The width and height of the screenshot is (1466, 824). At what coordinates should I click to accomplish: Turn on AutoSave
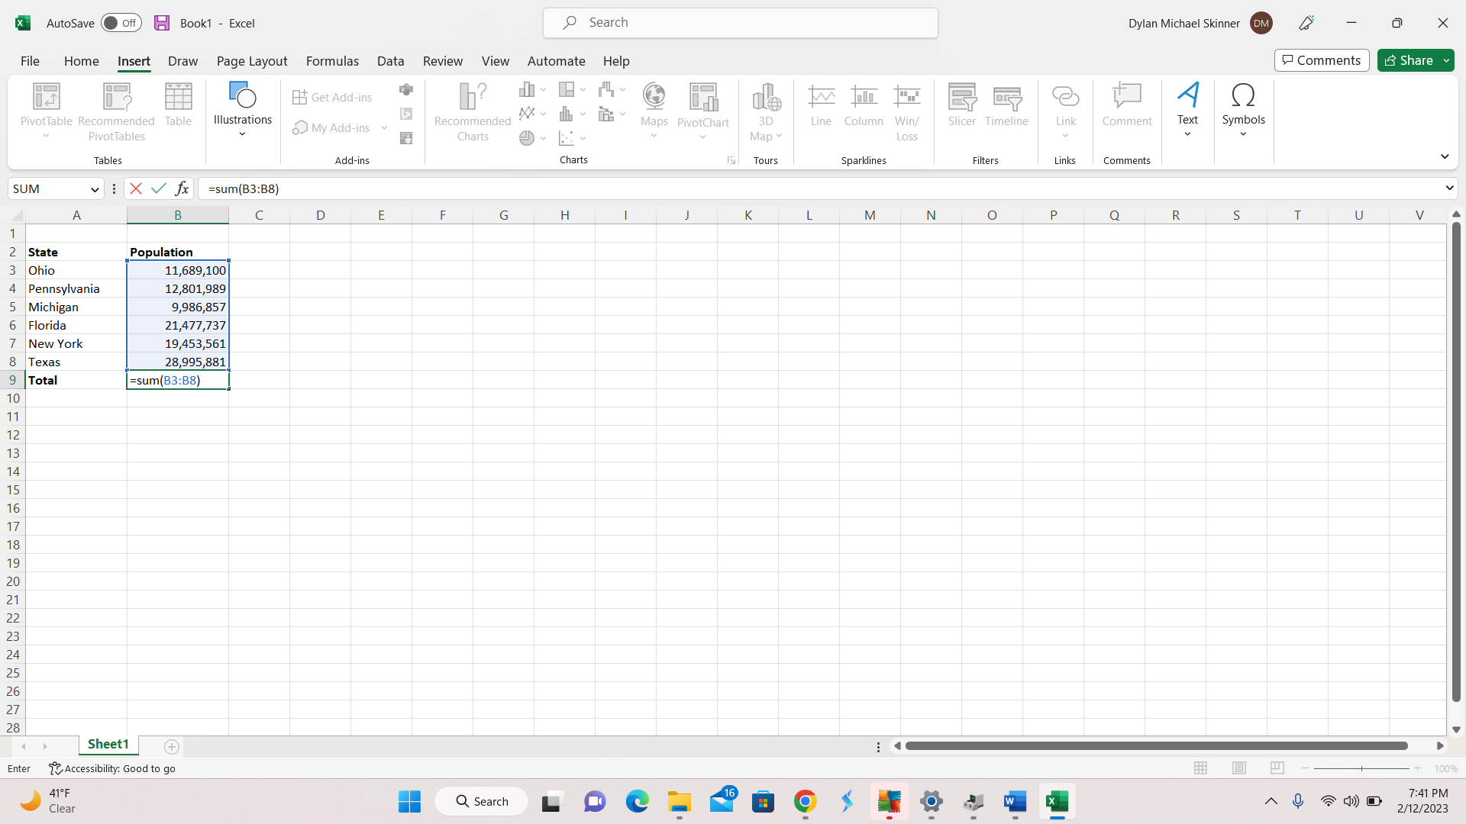[x=121, y=23]
